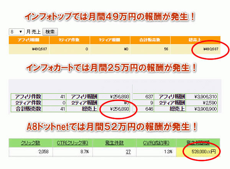The image size is (230, 169).
Task: Click the 2ティア件数 label in Infocart table
Action: pos(28,103)
